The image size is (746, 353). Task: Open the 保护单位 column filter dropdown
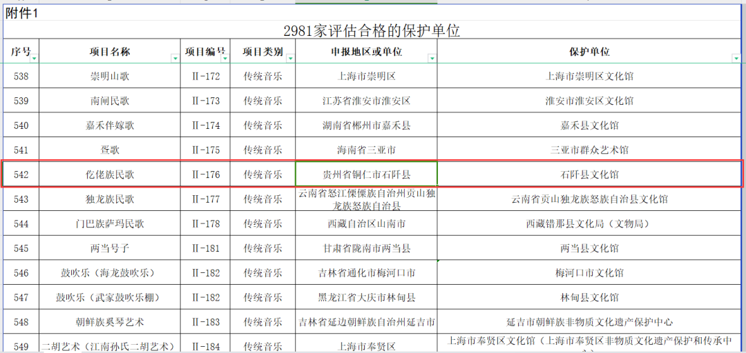pos(736,59)
